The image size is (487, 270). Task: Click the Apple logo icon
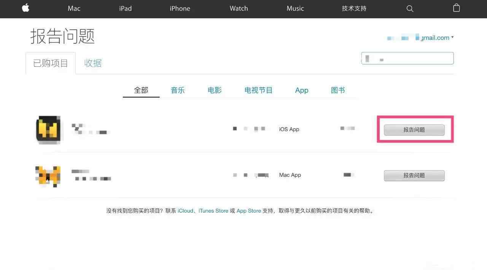26,8
